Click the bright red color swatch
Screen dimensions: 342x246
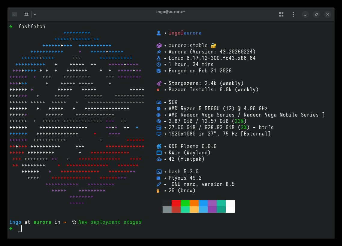[x=176, y=203]
